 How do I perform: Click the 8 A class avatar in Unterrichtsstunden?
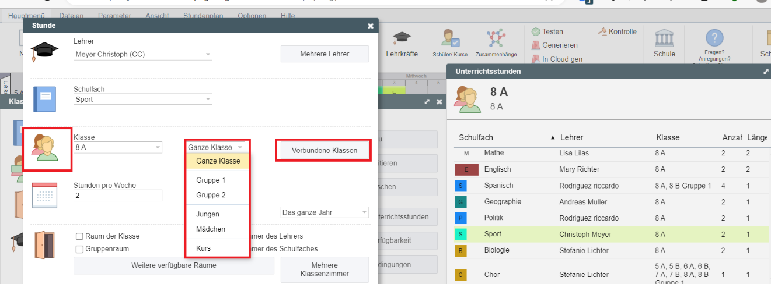(468, 99)
